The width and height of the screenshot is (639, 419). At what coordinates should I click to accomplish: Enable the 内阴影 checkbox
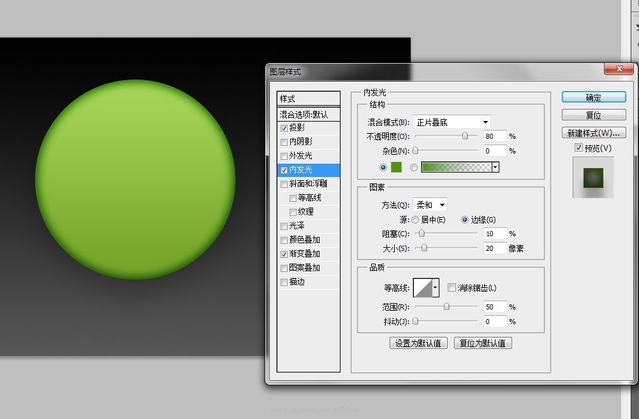[x=284, y=141]
